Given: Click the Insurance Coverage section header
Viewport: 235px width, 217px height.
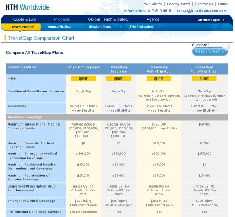Looking at the screenshot, I should [117, 117].
